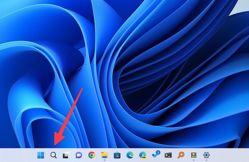The height and width of the screenshot is (162, 249).
Task: Launch Teams Chat from taskbar
Action: click(x=79, y=155)
